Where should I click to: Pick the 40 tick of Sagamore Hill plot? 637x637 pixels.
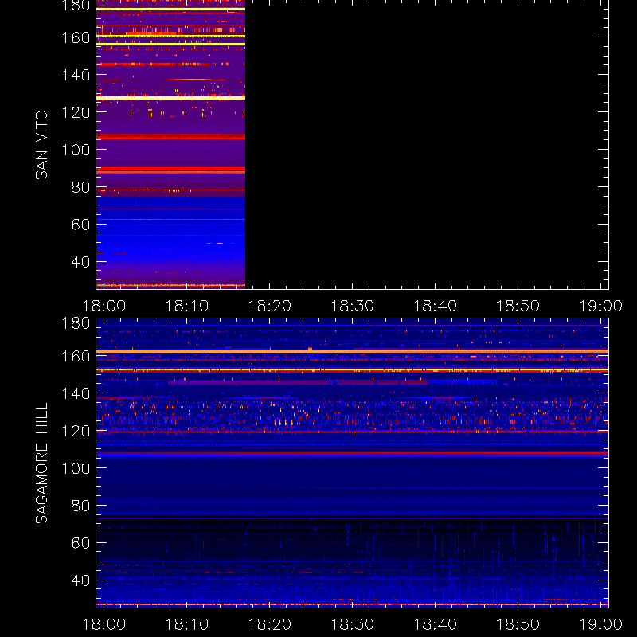(80, 580)
